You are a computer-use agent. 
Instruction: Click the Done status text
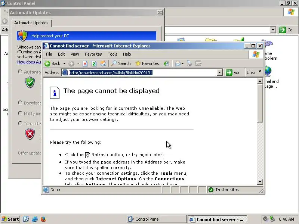click(x=55, y=190)
